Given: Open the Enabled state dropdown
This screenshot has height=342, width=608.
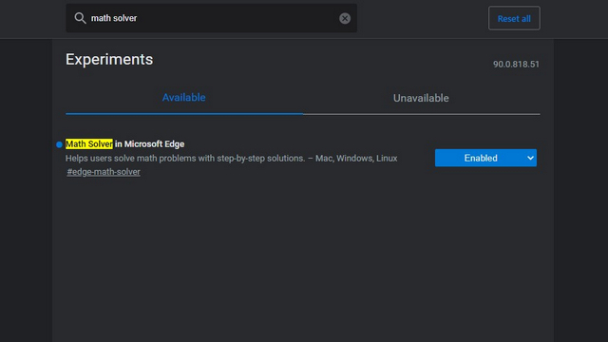Looking at the screenshot, I should tap(485, 158).
